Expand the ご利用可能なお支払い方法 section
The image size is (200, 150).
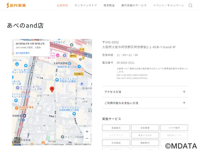coord(145,103)
